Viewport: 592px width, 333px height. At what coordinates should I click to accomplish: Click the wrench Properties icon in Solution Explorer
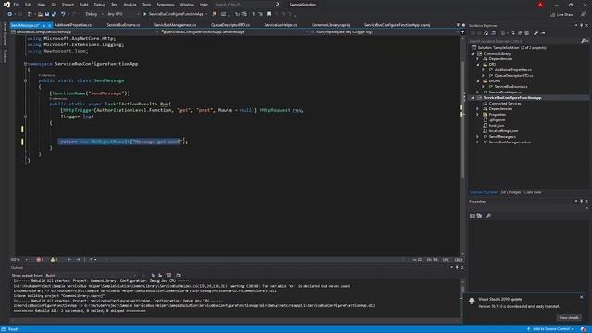tap(536, 33)
